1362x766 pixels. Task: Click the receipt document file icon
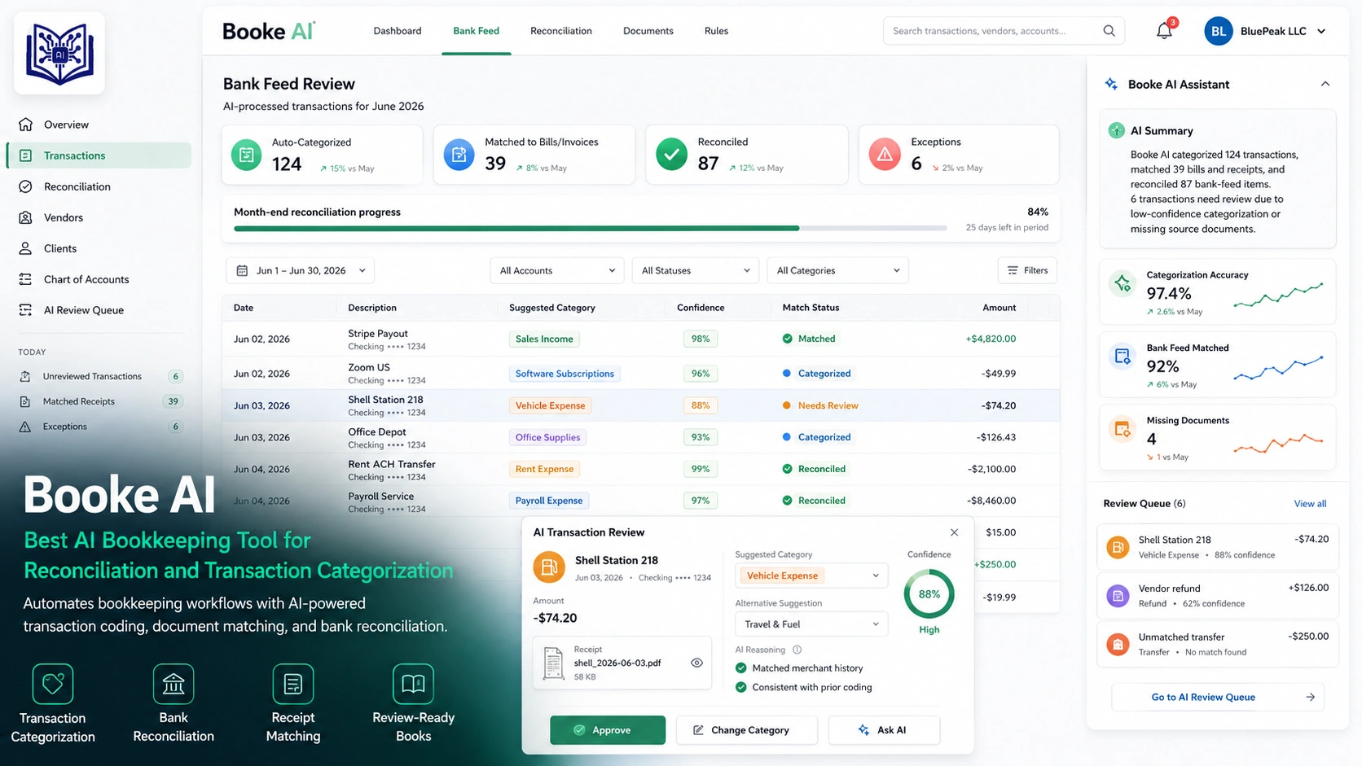[x=554, y=663]
